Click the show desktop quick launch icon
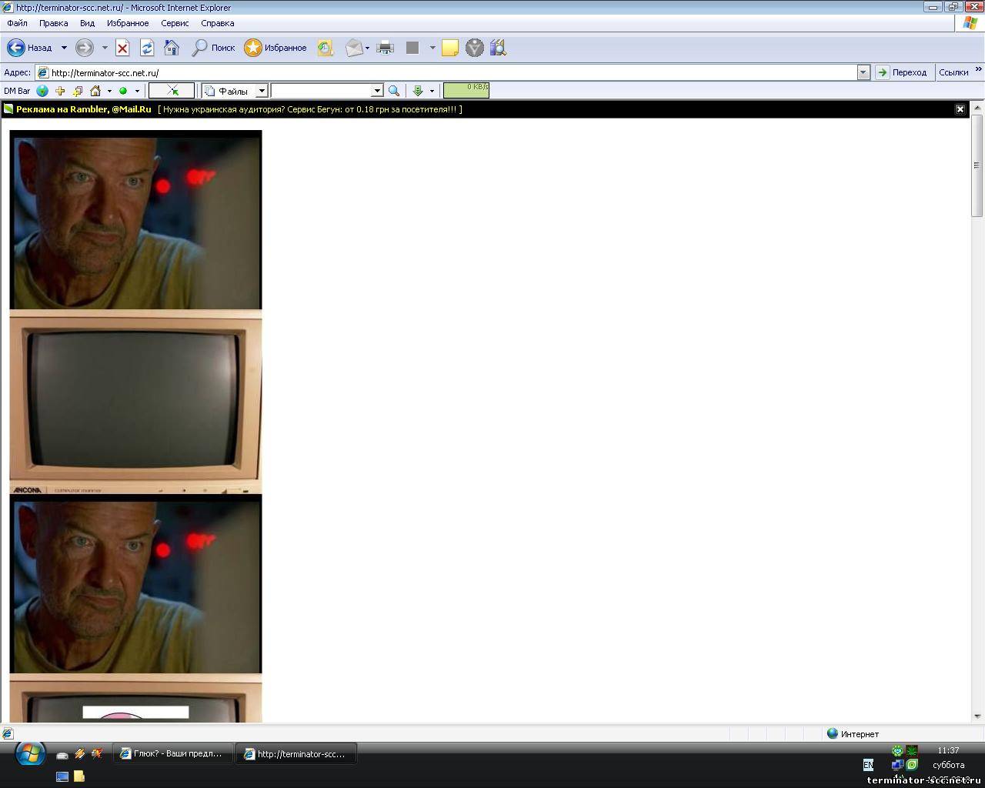This screenshot has height=788, width=985. (x=62, y=776)
